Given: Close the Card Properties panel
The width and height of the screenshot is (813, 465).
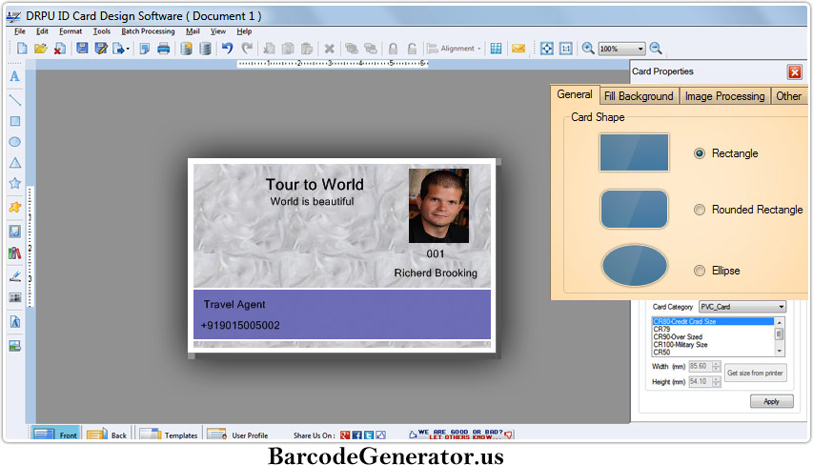Looking at the screenshot, I should pos(794,72).
